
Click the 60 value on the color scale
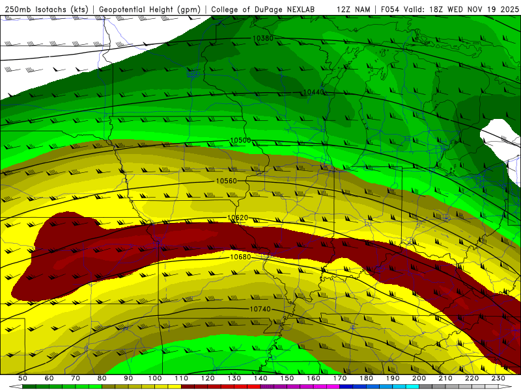pos(49,378)
